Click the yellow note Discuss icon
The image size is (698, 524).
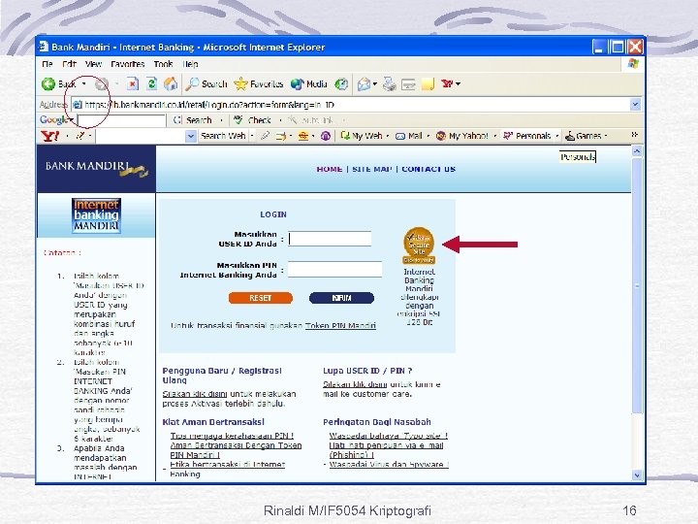[428, 83]
